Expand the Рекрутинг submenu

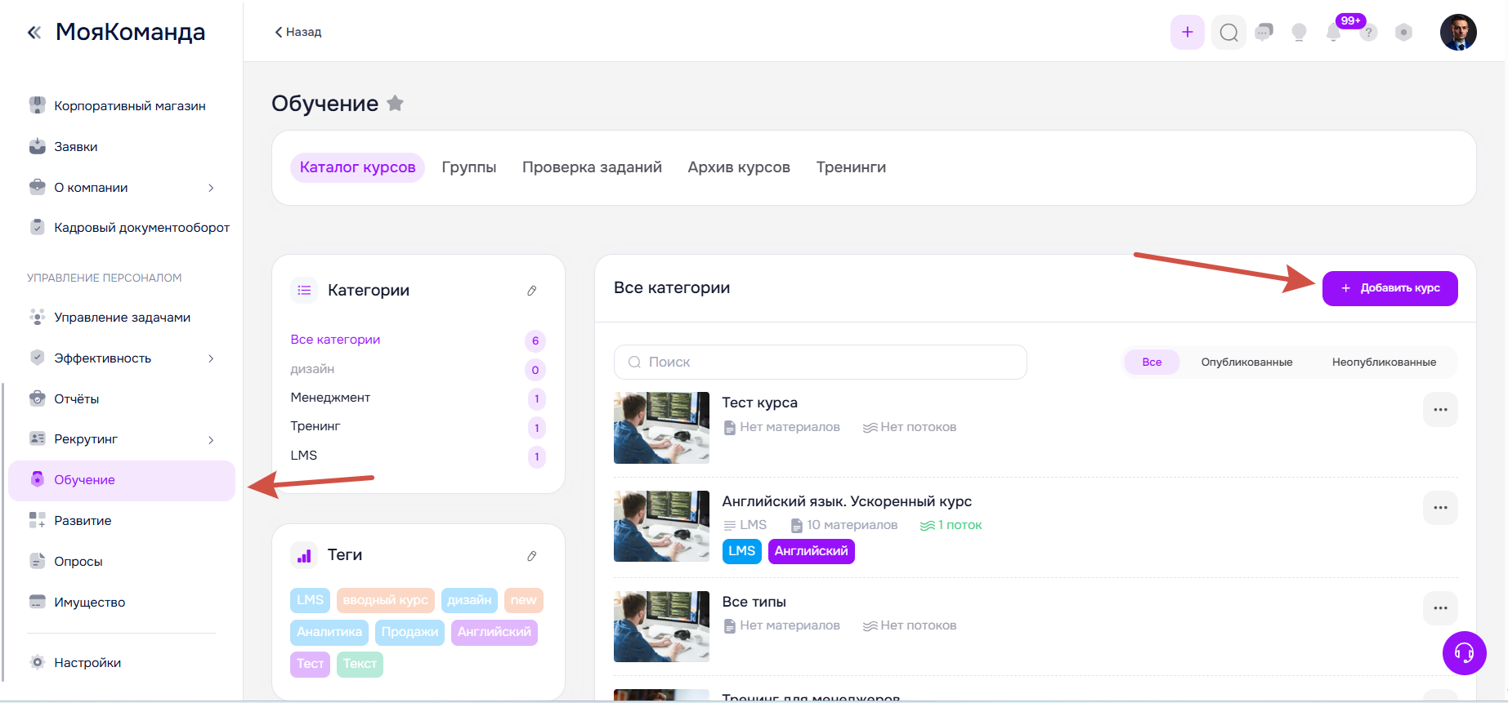(211, 440)
